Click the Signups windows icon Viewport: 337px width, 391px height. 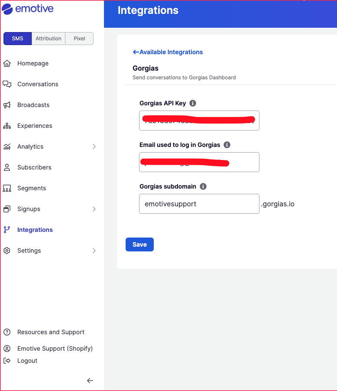coord(7,209)
